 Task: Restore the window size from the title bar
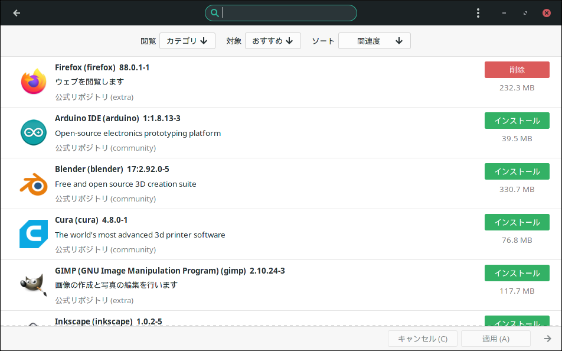tap(525, 13)
